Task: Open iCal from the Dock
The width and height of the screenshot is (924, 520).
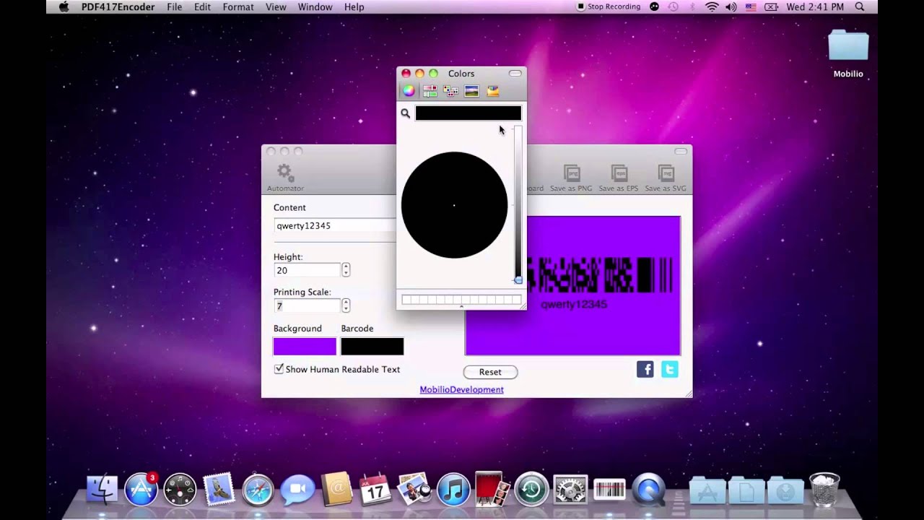Action: (375, 490)
